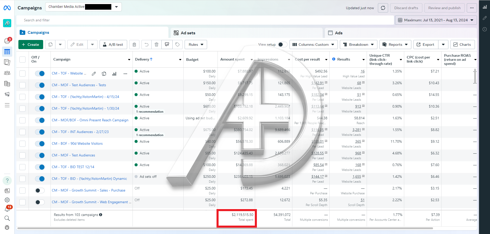Enable the View setup toggle
The image size is (490, 234).
(x=282, y=45)
